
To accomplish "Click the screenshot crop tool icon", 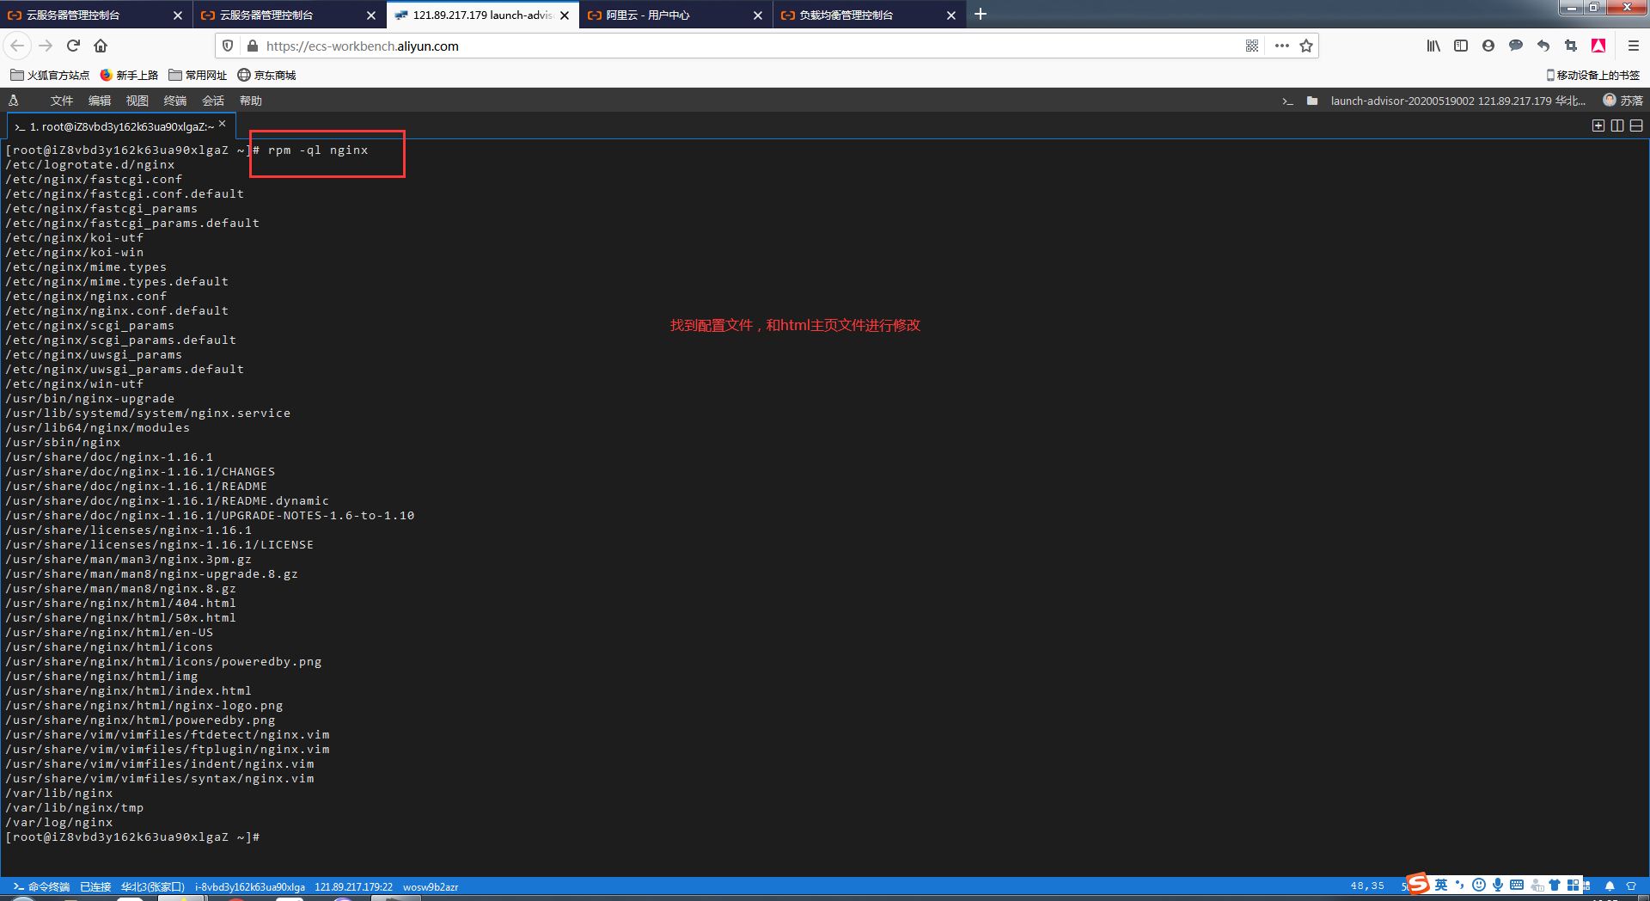I will (1571, 46).
